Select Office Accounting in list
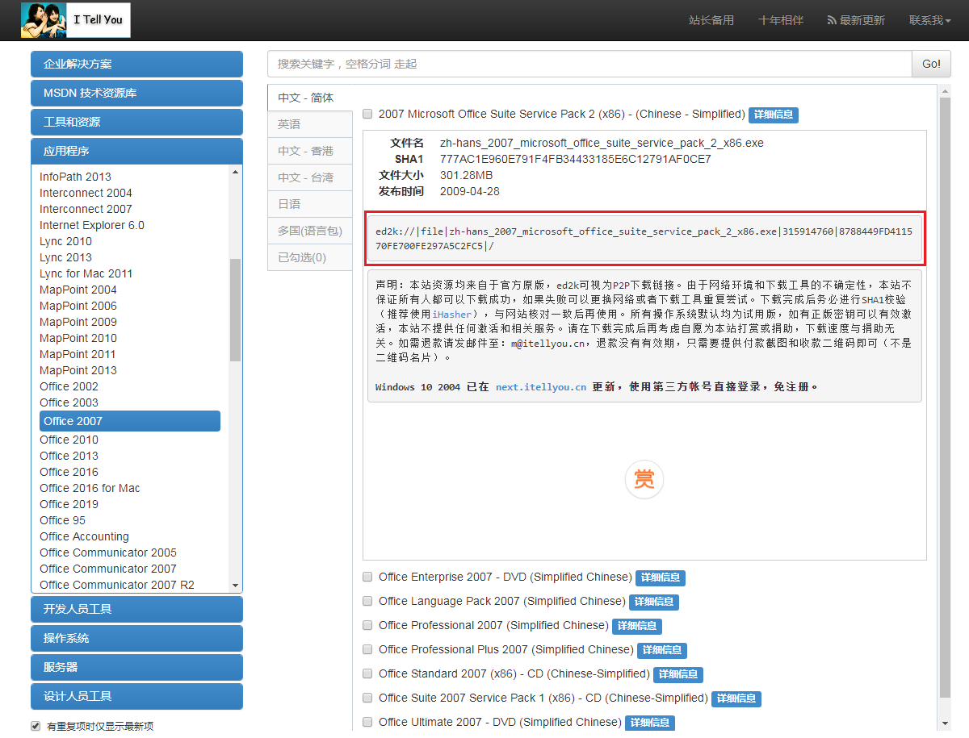Viewport: 969px width, 738px height. pos(84,536)
